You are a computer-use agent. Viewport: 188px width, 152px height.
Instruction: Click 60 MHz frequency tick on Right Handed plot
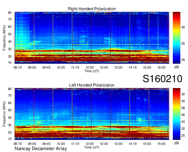point(10,27)
